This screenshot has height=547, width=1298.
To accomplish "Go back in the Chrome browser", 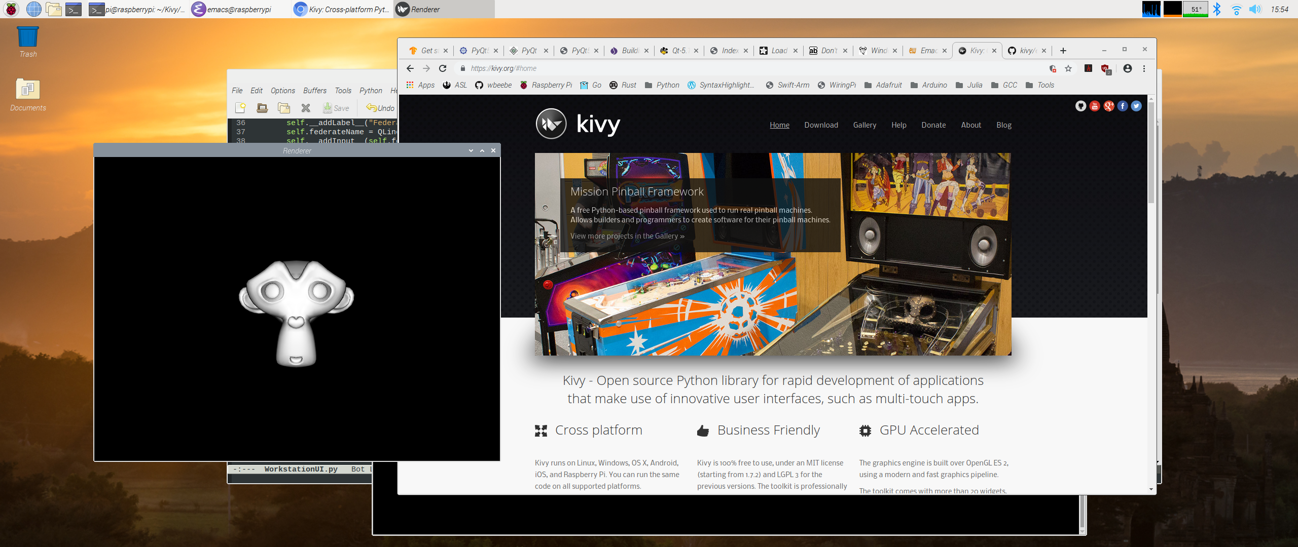I will coord(410,68).
